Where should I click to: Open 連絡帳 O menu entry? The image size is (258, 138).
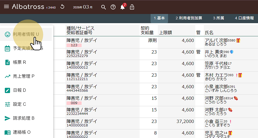pyautogui.click(x=22, y=132)
